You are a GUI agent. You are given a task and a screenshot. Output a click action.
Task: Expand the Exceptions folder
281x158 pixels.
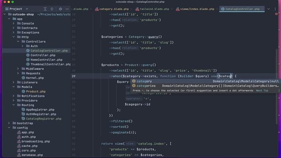(14, 32)
